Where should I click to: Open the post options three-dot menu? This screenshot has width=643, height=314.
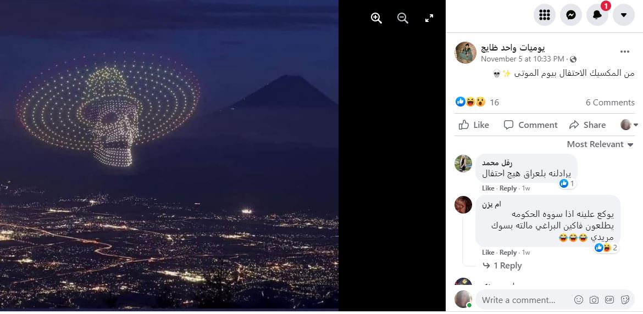(x=625, y=52)
